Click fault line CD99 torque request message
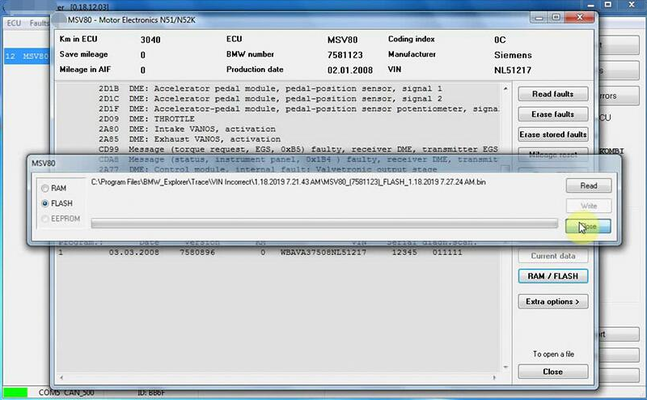647x400 pixels. tap(298, 149)
